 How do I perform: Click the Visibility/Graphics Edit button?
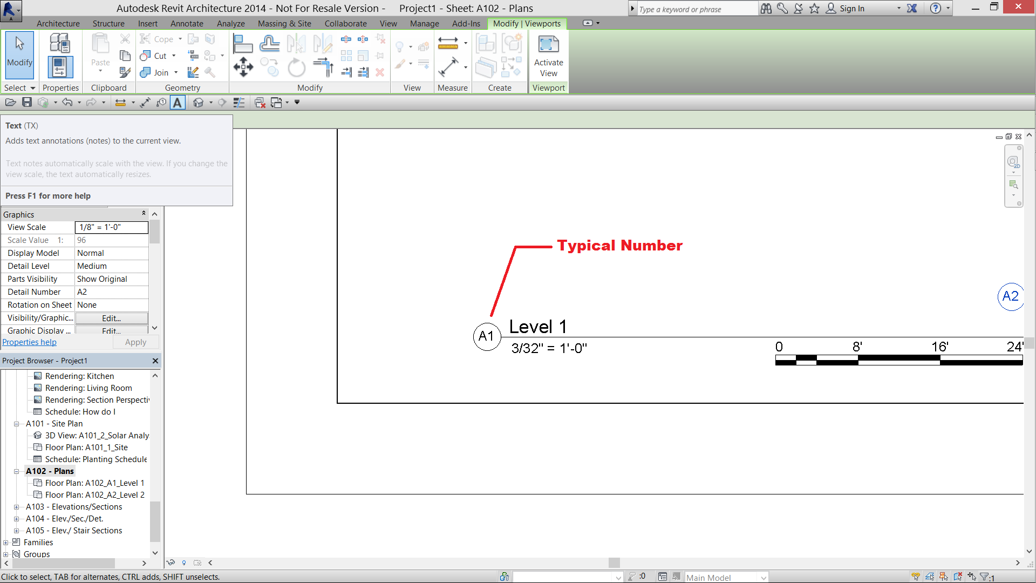click(x=111, y=318)
